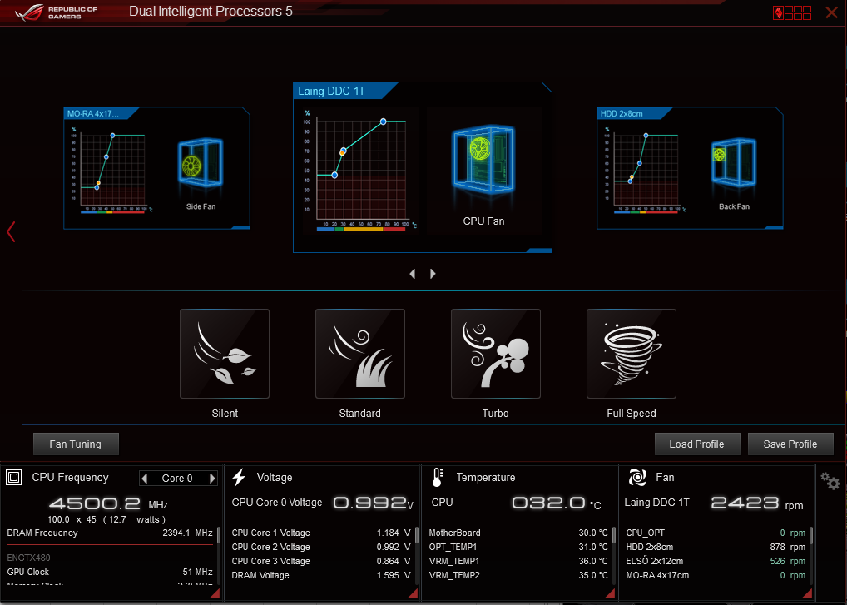Click the OPT_TEMP1 row
Viewport: 847px width, 605px height.
pos(518,547)
